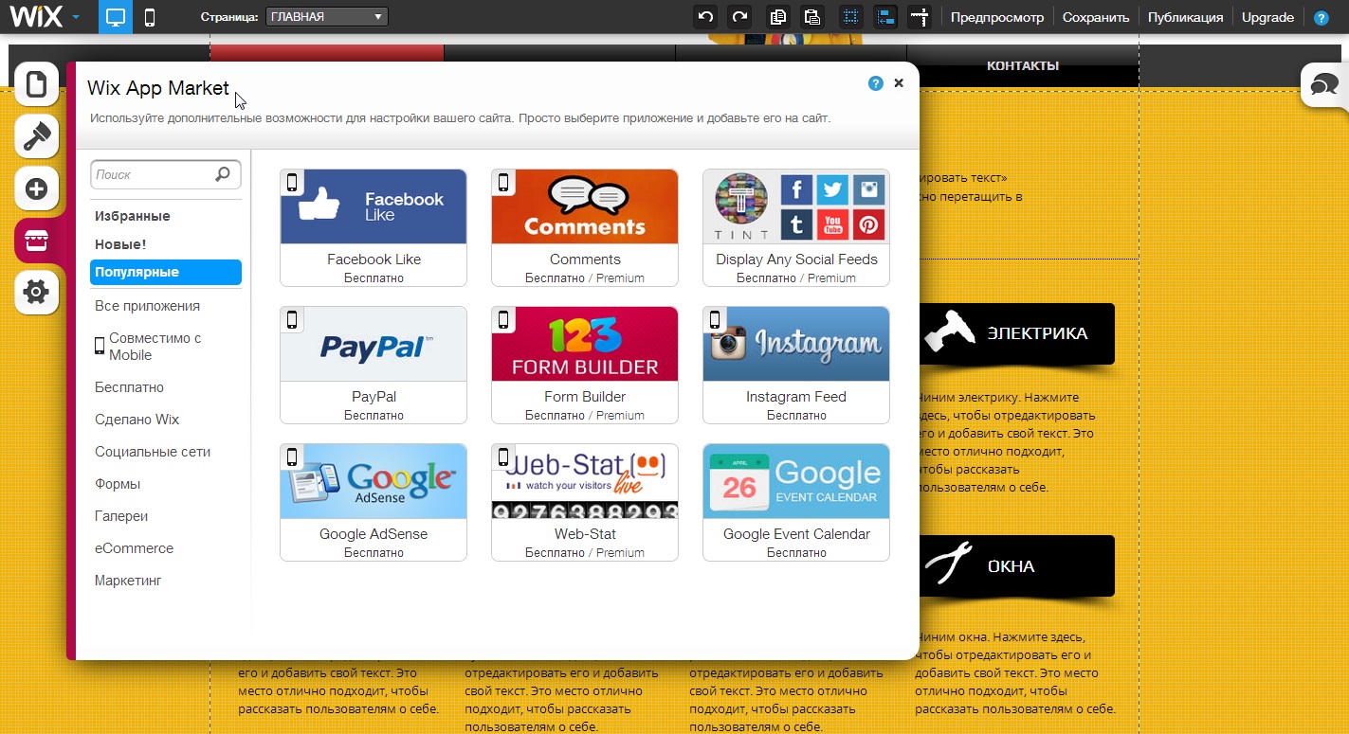Open the Settings gear panel

[x=37, y=292]
